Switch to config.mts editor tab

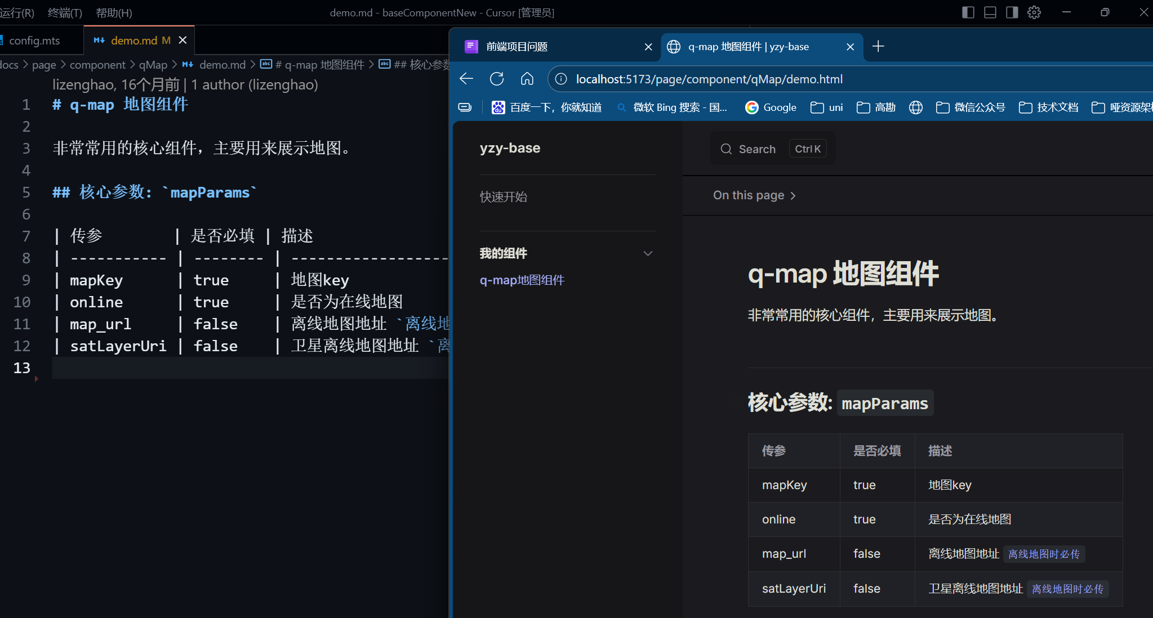pyautogui.click(x=34, y=41)
